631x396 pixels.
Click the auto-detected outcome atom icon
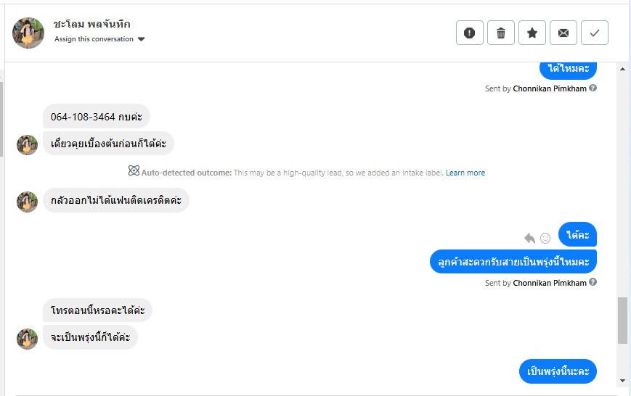point(134,172)
